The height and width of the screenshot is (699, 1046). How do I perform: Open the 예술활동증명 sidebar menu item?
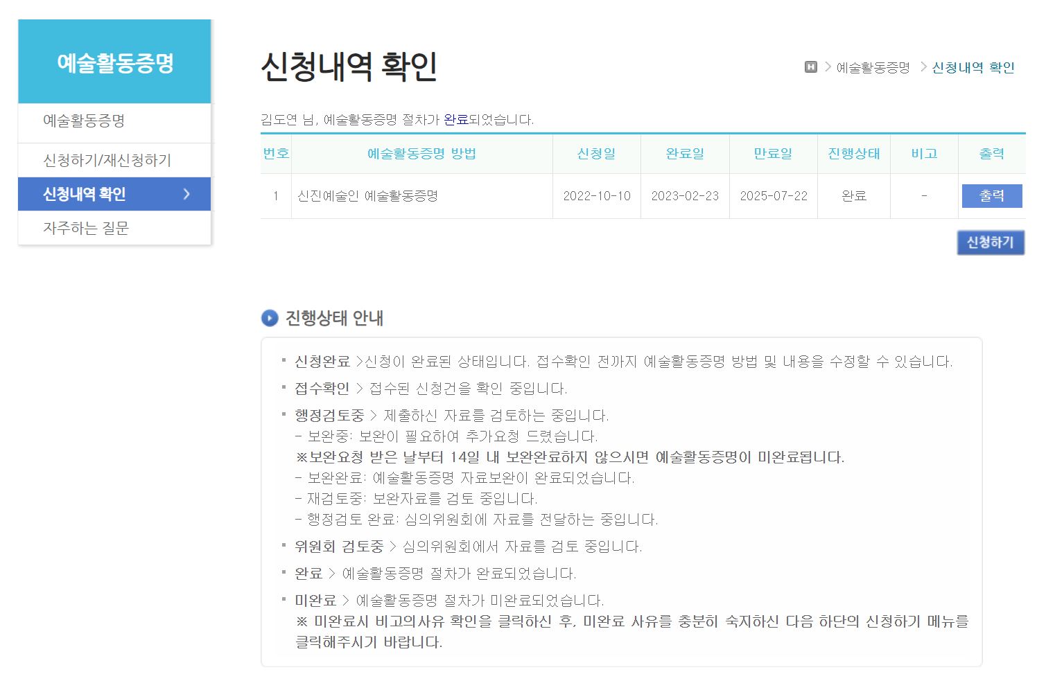click(115, 121)
